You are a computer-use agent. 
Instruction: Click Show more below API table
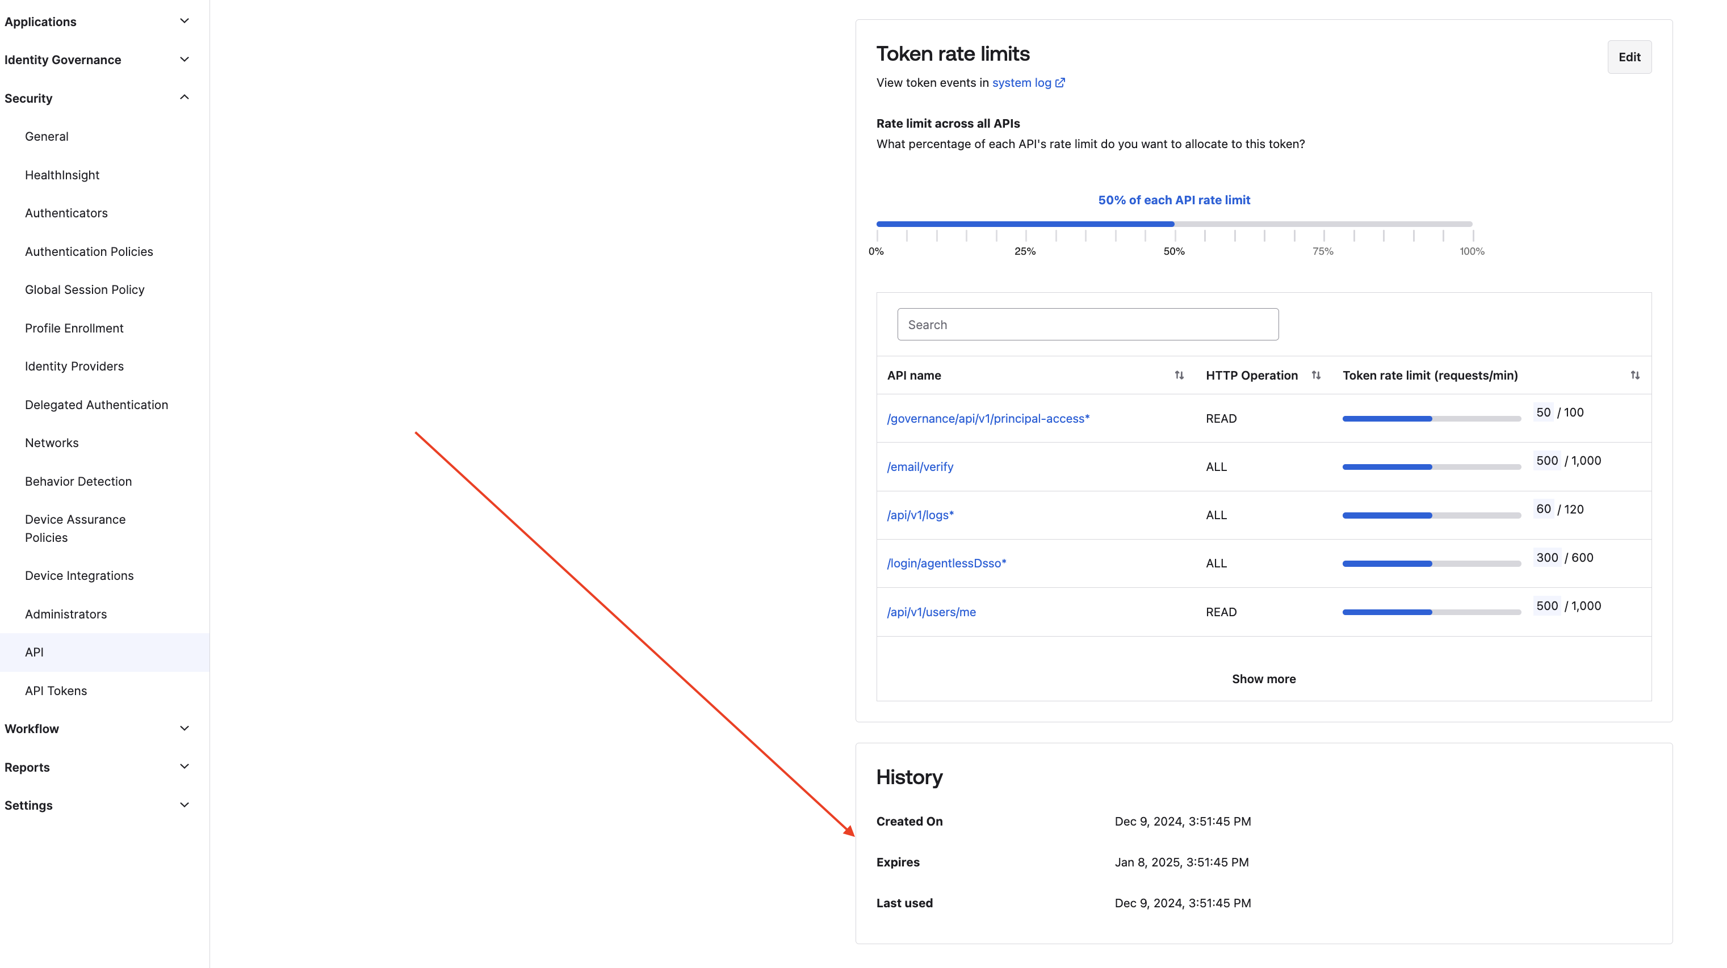[1263, 679]
